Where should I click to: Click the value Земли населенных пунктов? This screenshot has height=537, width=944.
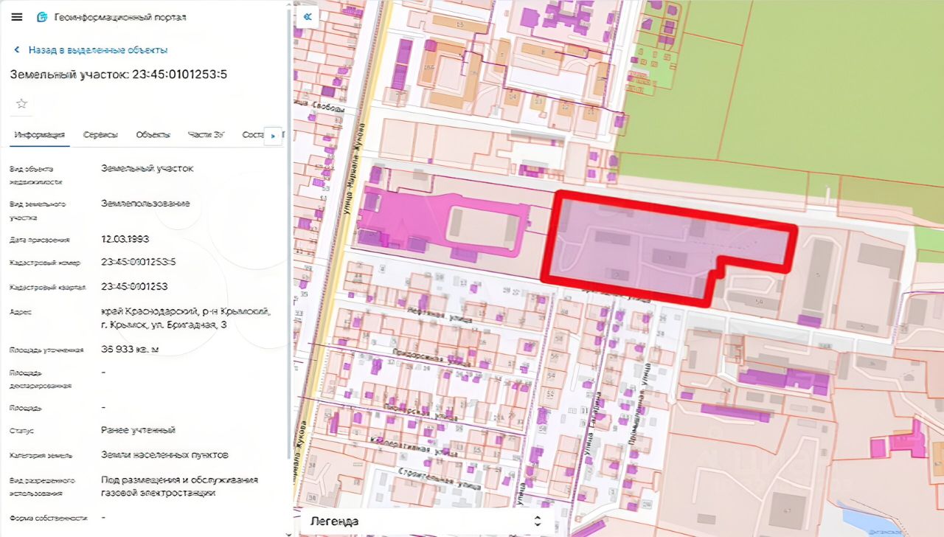(x=164, y=454)
